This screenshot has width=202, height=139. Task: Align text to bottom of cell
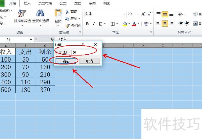[171, 14]
